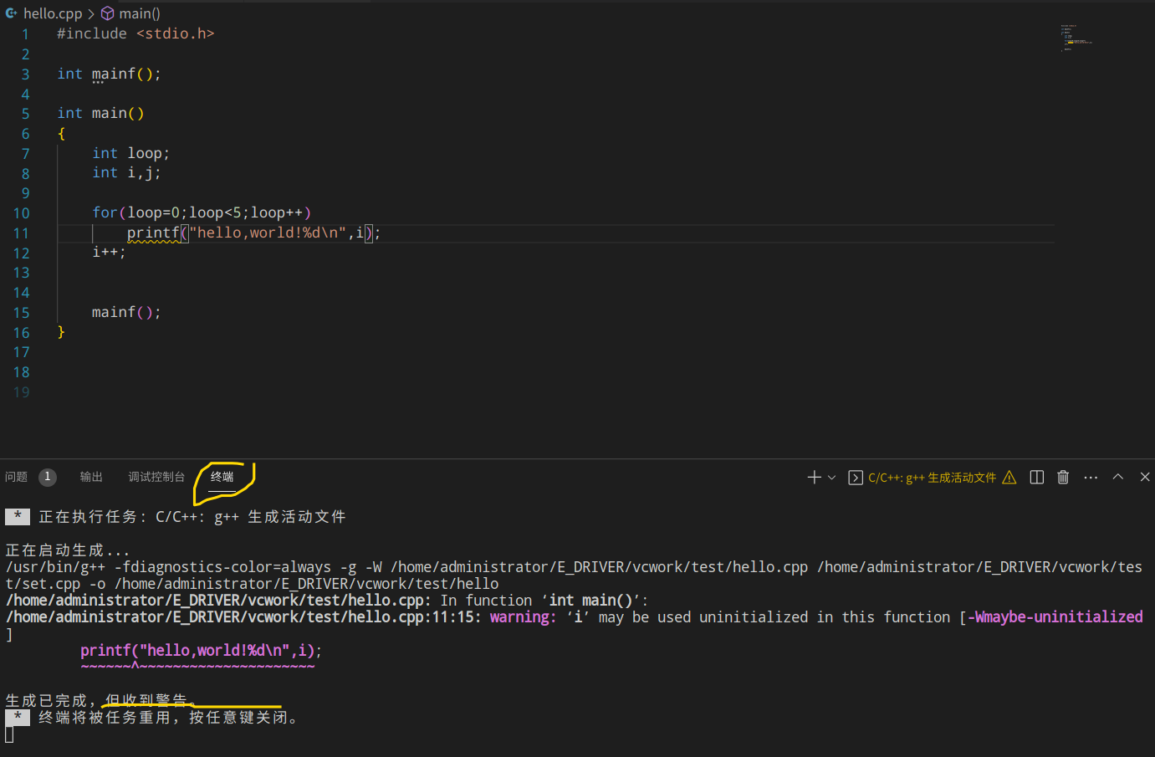Click the 正在启动生成... line in terminal
This screenshot has width=1155, height=757.
pyautogui.click(x=68, y=550)
